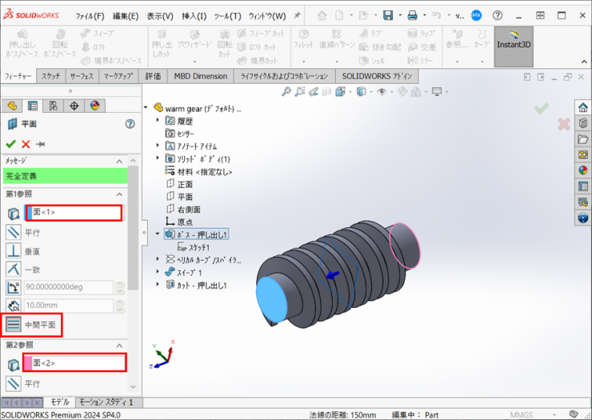Screen dimensions: 592x420
Task: Open Appearances in right task pane
Action: coord(582,170)
